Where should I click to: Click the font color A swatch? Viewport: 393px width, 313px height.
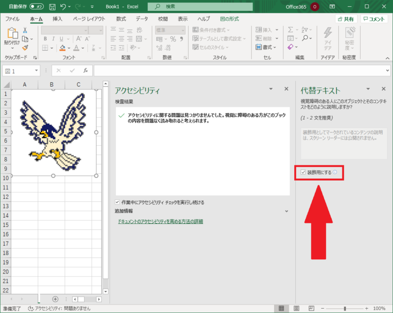tap(77, 48)
